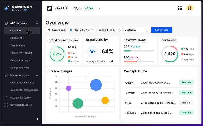
Task: Click the Quality concept row label
Action: coord(129,83)
